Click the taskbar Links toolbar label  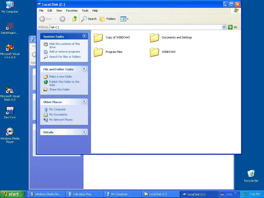tap(229, 194)
